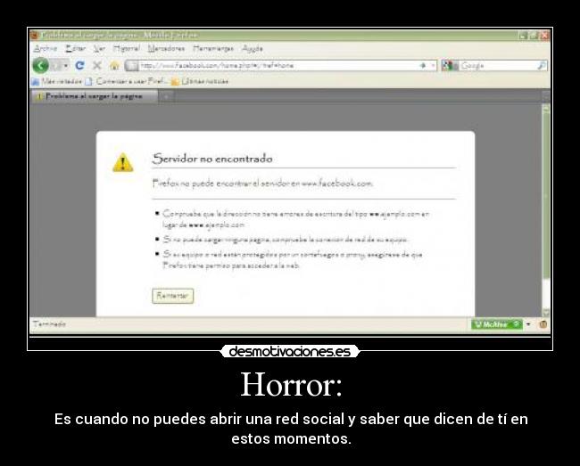Select the 'Problema al cargar la página' tab
This screenshot has height=466, width=580.
coord(95,96)
